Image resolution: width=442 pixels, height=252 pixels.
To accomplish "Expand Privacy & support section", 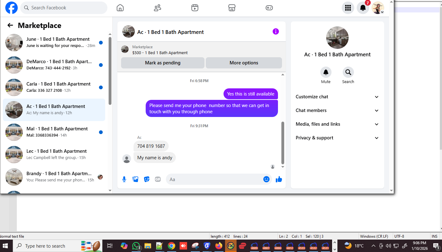I will (x=337, y=138).
